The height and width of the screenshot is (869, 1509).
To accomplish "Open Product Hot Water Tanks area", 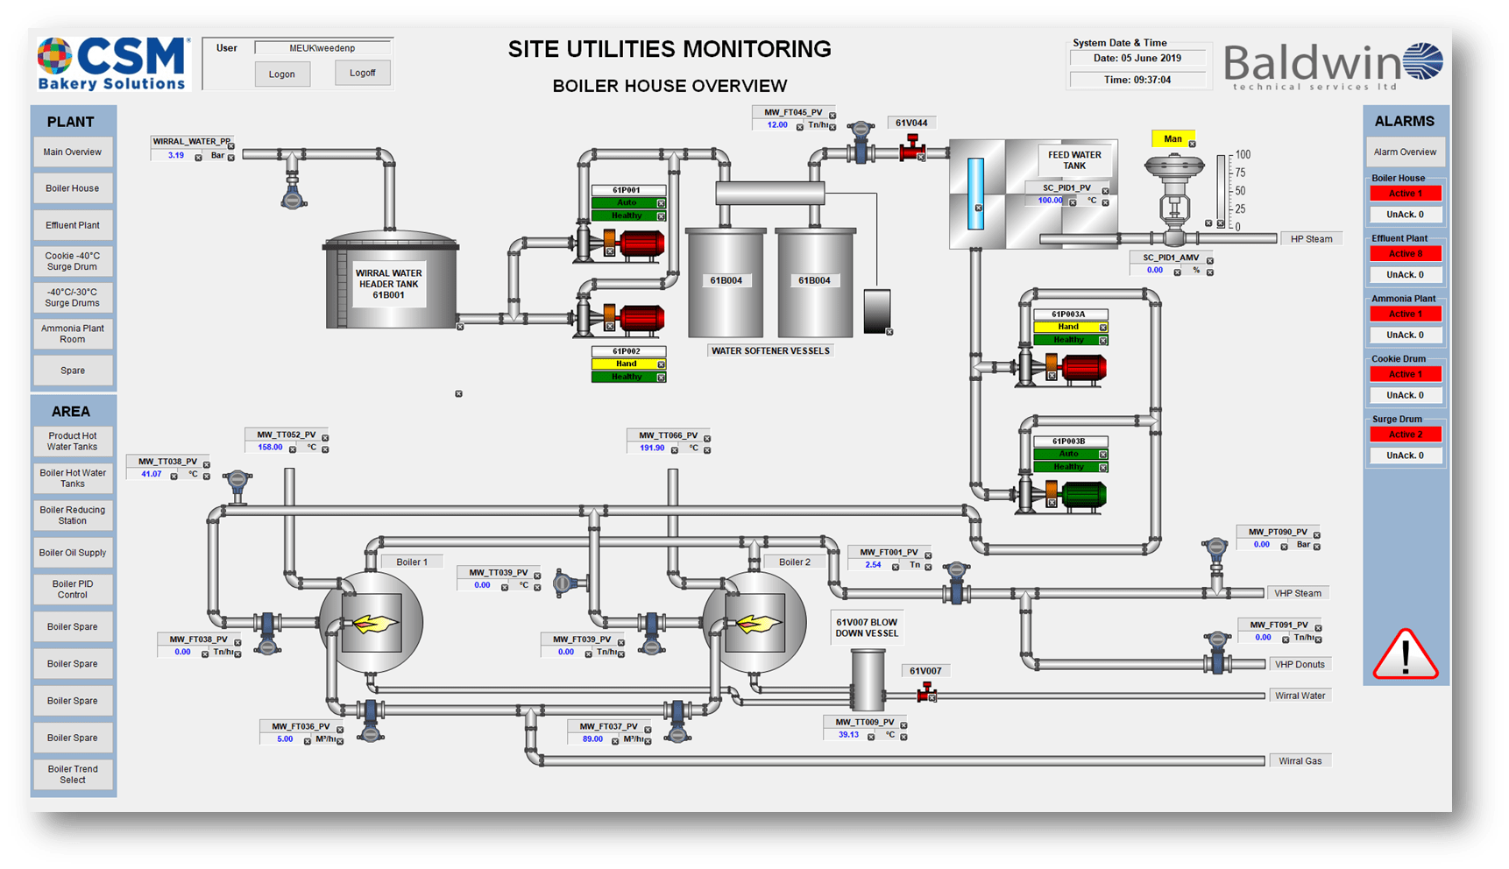I will pyautogui.click(x=73, y=442).
